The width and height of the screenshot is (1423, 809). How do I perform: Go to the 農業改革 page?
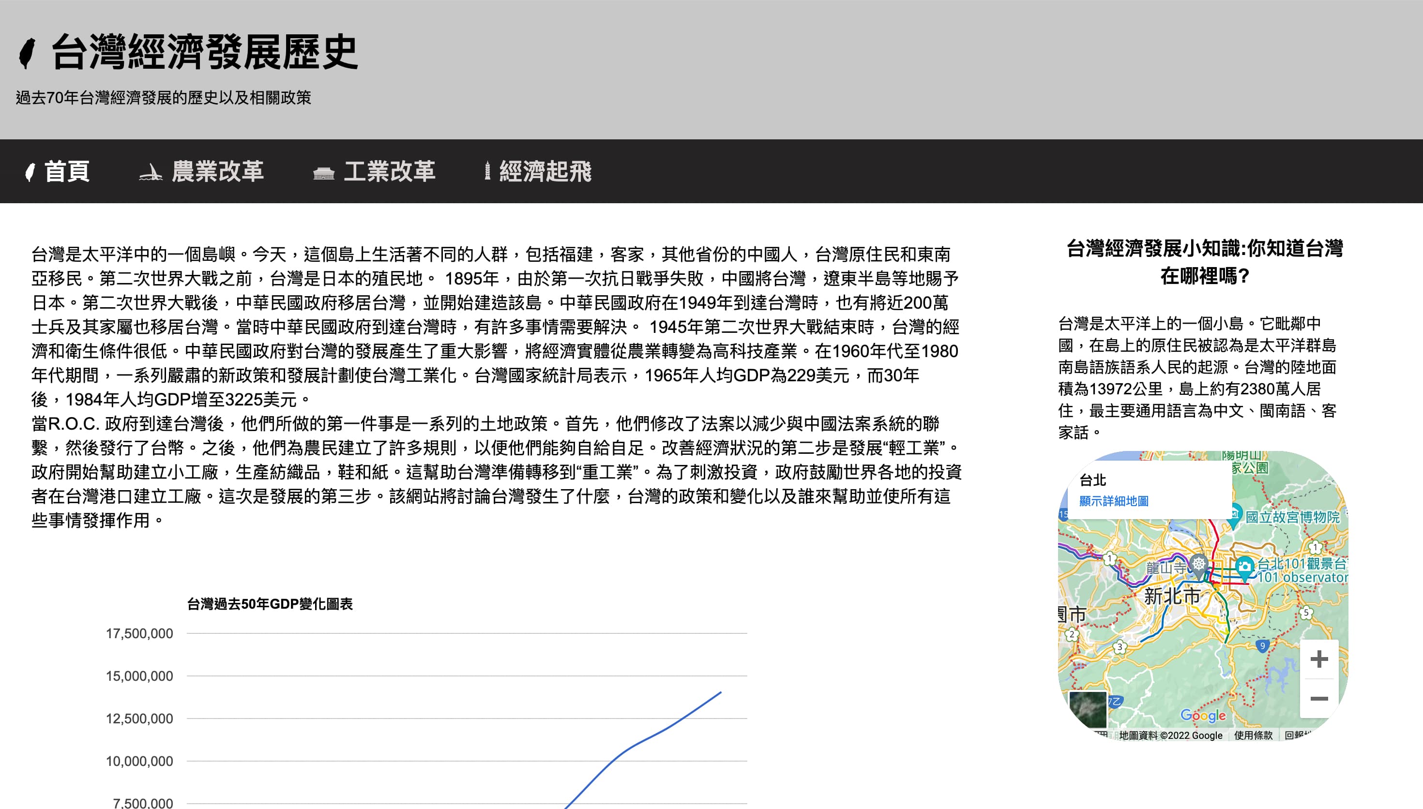click(x=217, y=171)
